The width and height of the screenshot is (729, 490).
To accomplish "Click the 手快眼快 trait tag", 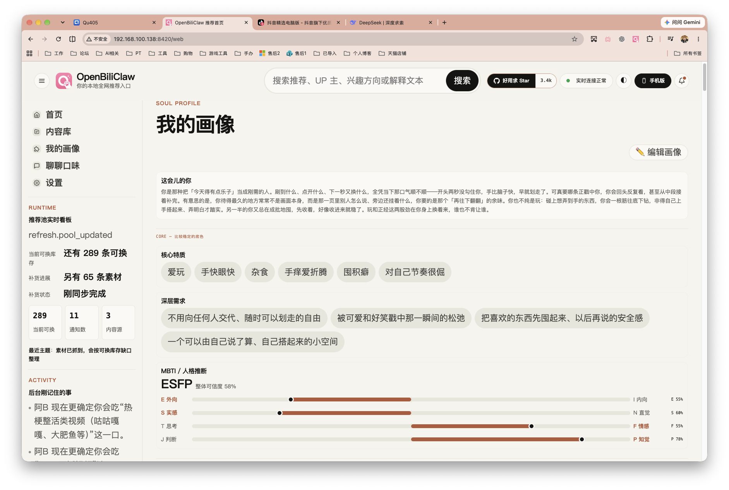I will (218, 272).
